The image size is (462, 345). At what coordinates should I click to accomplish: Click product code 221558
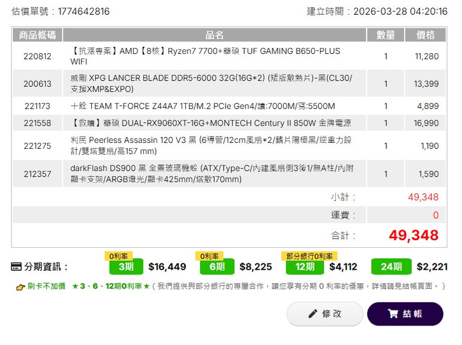37,123
